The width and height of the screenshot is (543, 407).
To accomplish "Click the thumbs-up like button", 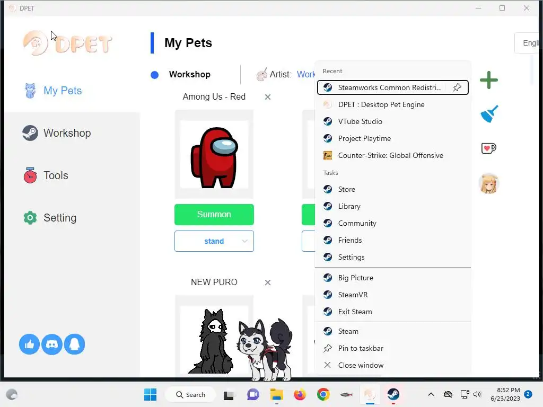I will coord(29,344).
